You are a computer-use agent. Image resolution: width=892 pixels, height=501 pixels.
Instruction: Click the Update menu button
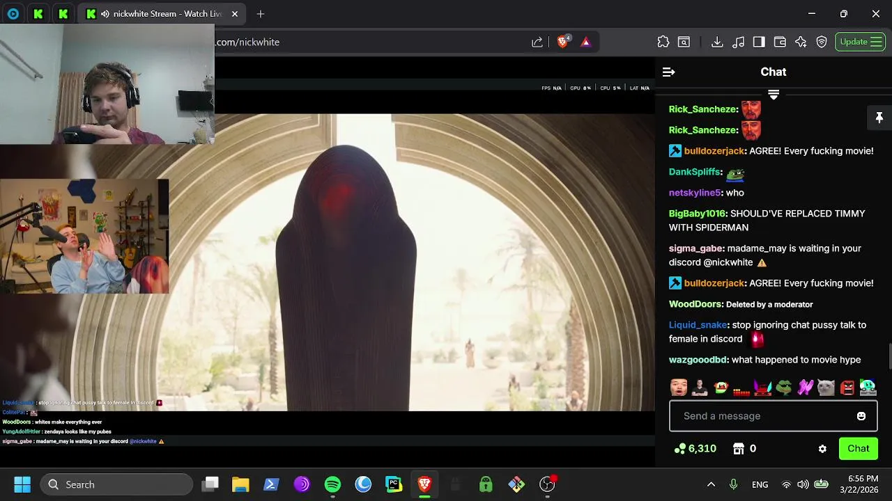click(860, 42)
